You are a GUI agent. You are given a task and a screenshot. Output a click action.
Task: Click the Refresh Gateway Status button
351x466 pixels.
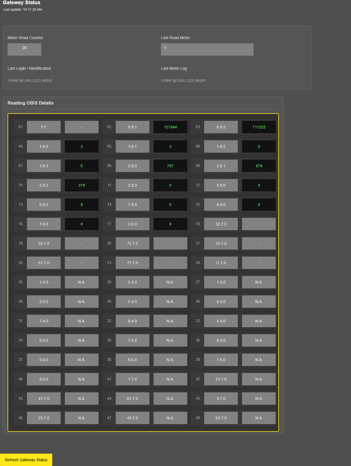26,460
